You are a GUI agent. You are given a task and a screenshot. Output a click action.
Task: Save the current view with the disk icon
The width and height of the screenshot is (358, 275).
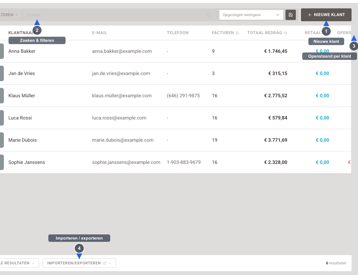click(x=291, y=15)
